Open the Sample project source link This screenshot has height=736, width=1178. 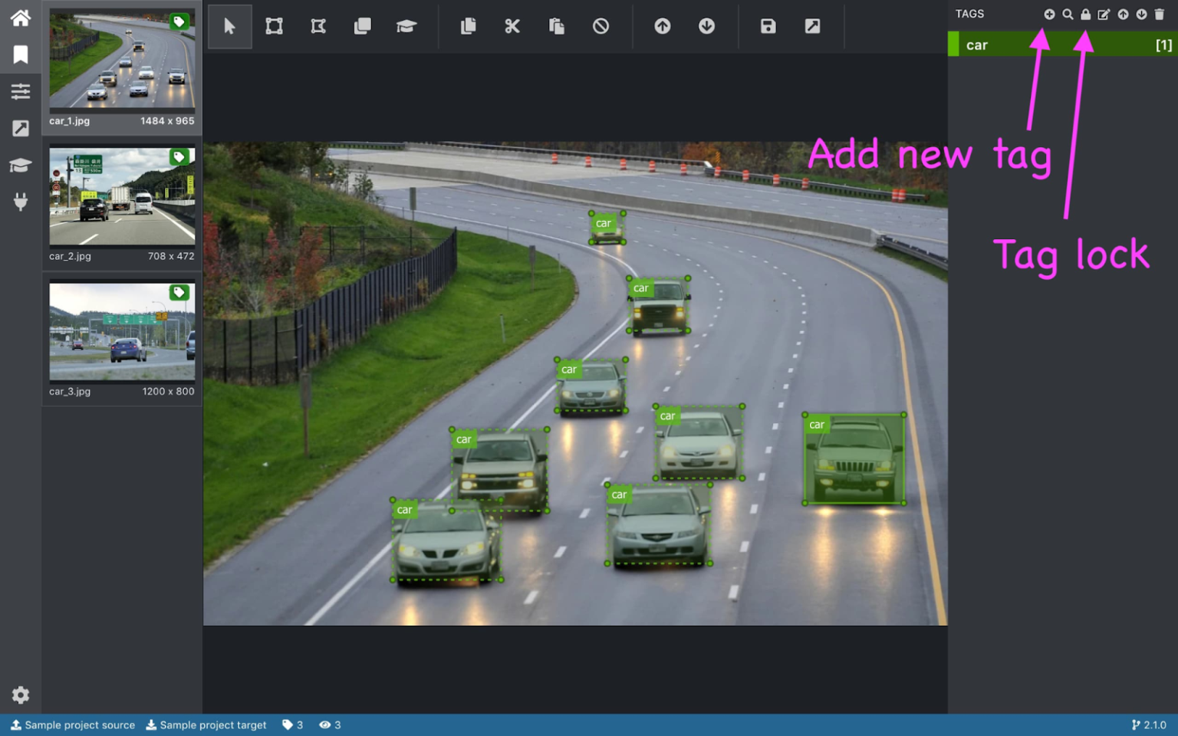(73, 724)
